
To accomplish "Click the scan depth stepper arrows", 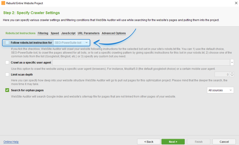I will [232, 74].
